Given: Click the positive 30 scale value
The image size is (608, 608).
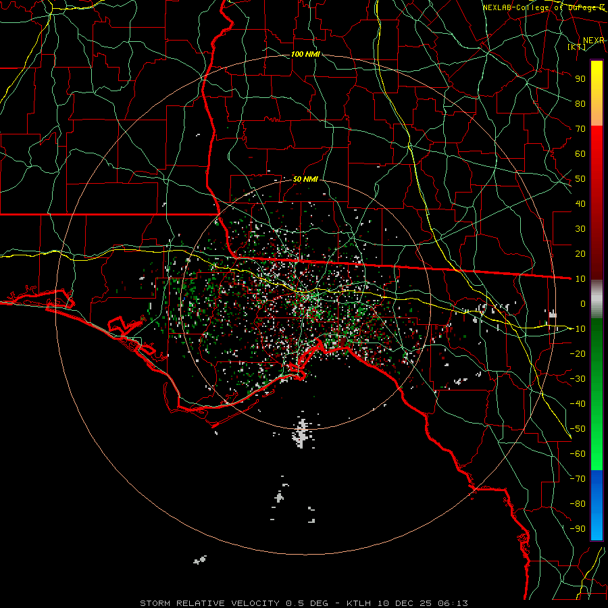Looking at the screenshot, I should [x=580, y=229].
